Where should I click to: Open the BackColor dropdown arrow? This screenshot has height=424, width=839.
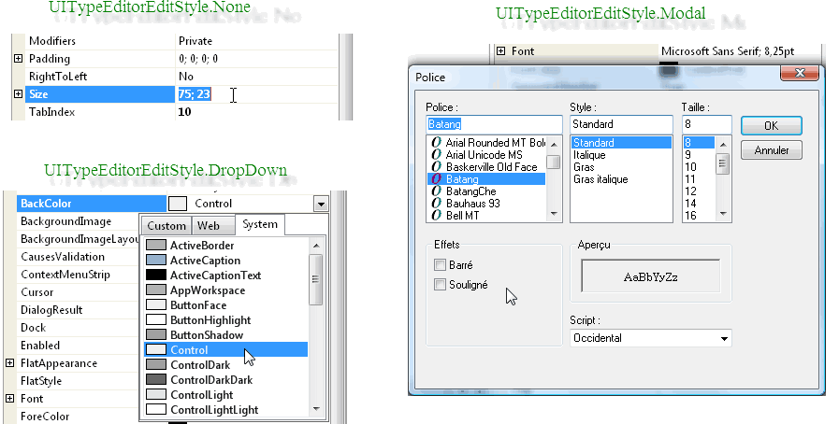(321, 204)
